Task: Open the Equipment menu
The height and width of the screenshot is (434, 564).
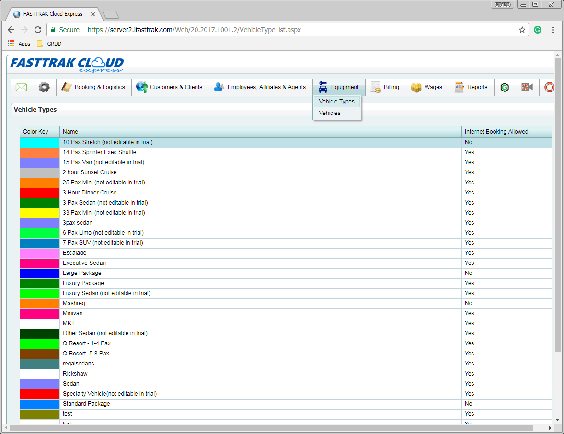Action: [x=339, y=87]
